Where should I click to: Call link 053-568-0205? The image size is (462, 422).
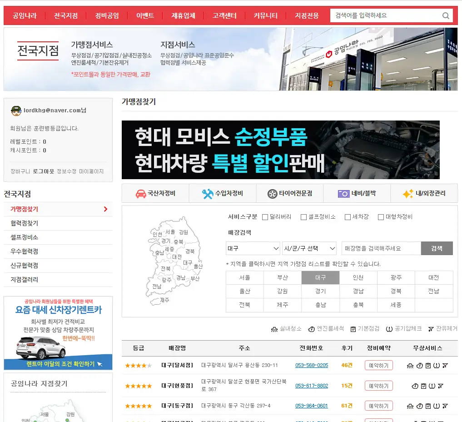click(312, 365)
